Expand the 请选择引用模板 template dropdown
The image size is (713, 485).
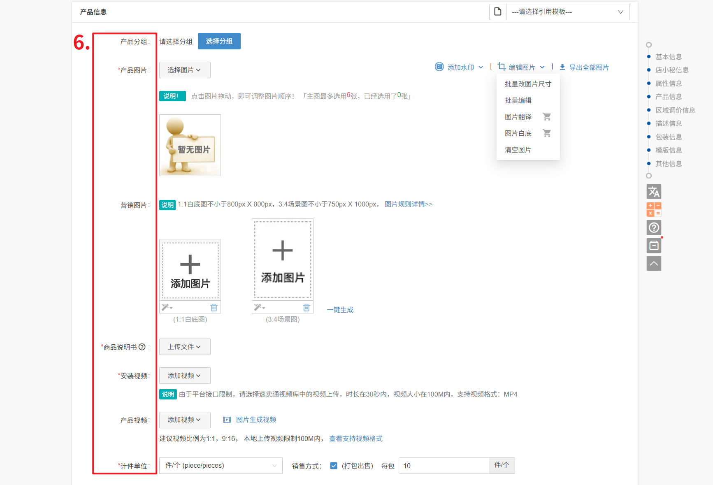click(567, 12)
